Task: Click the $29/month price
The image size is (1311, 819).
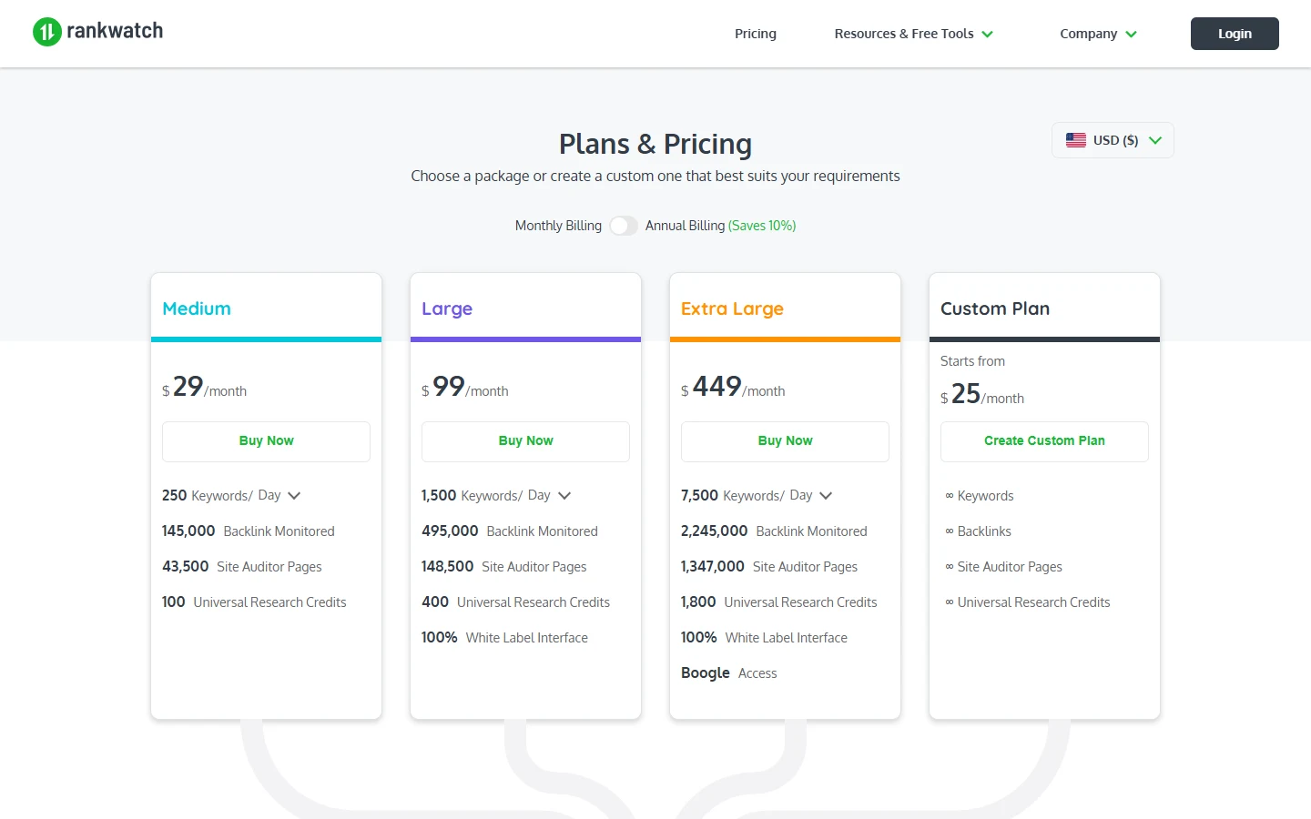Action: click(204, 388)
